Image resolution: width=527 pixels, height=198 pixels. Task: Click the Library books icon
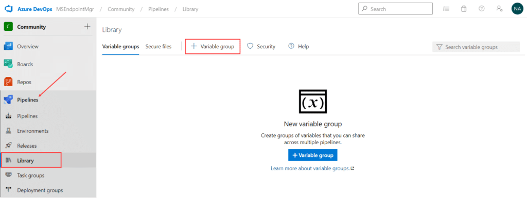pos(9,161)
